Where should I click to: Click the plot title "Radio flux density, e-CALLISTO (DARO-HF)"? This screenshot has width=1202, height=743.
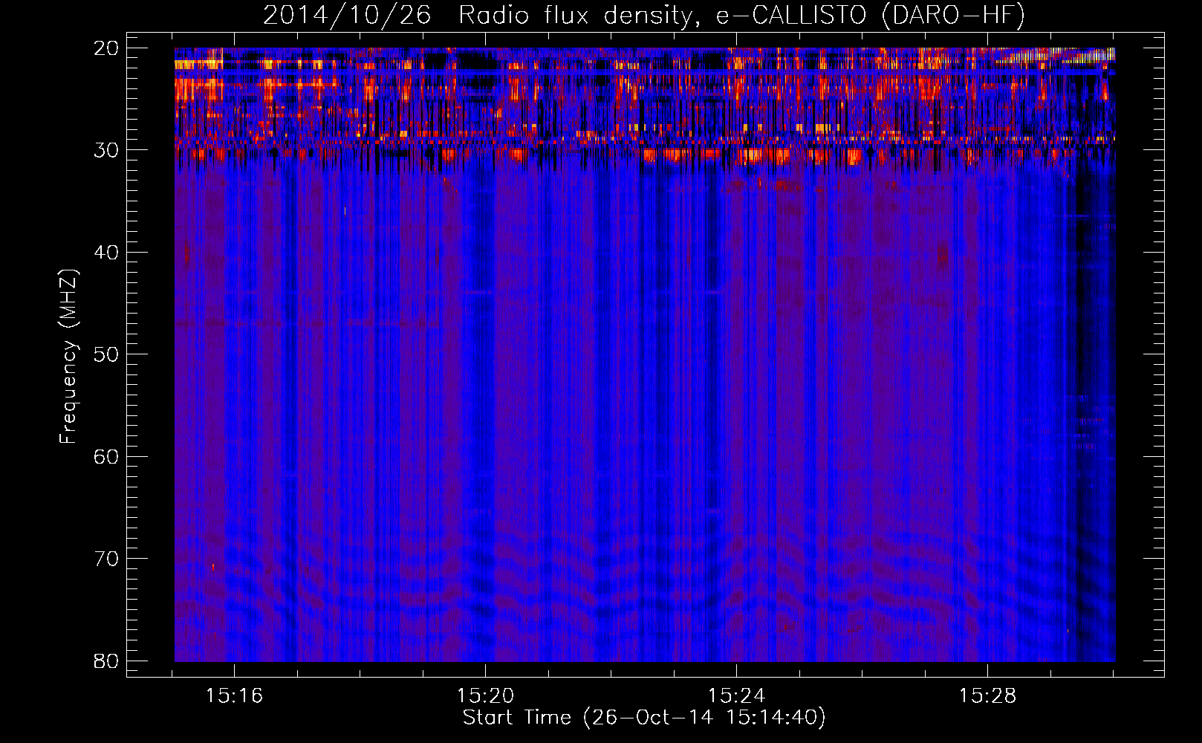pos(741,16)
